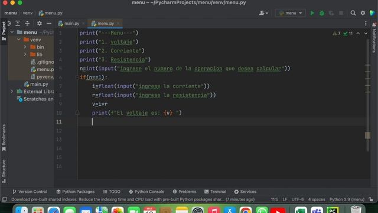
Task: Open PyCharm icon in the Dock
Action: pyautogui.click(x=333, y=211)
